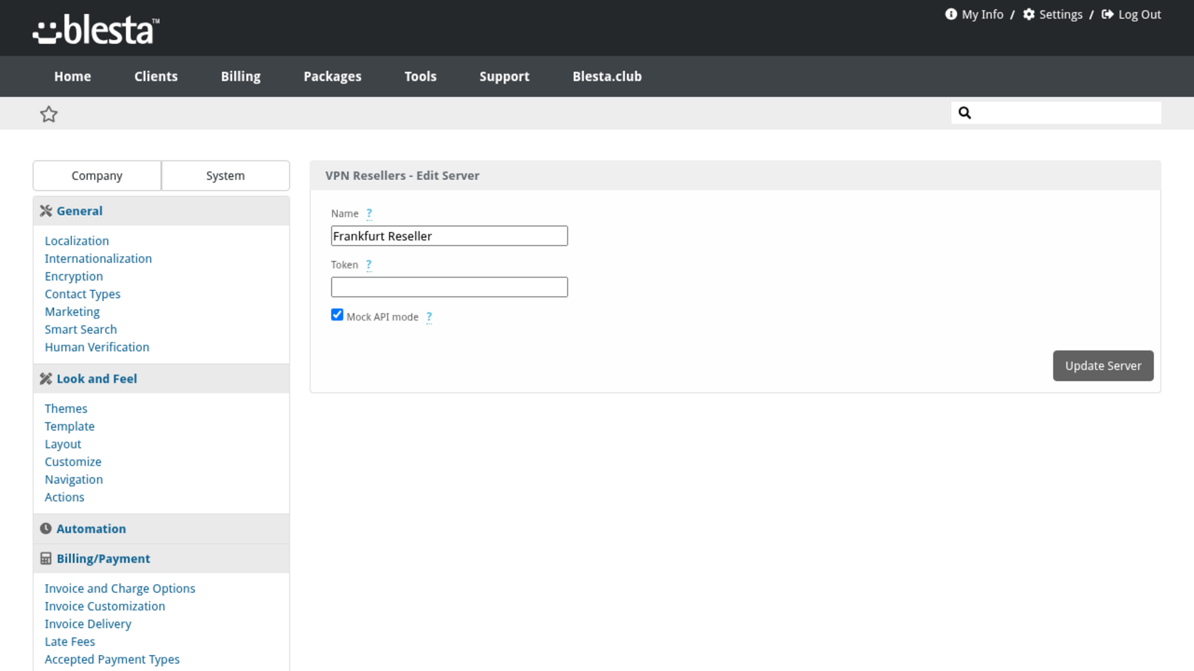Open Invoice and Charge Options

coord(120,588)
